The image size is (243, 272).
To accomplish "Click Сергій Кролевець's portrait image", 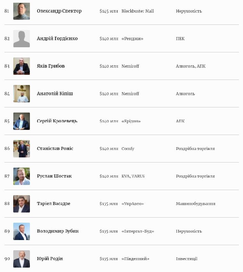I will pyautogui.click(x=21, y=121).
